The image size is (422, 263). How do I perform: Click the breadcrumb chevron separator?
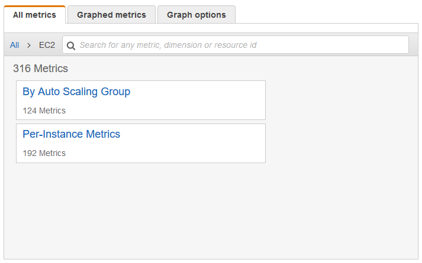click(29, 45)
